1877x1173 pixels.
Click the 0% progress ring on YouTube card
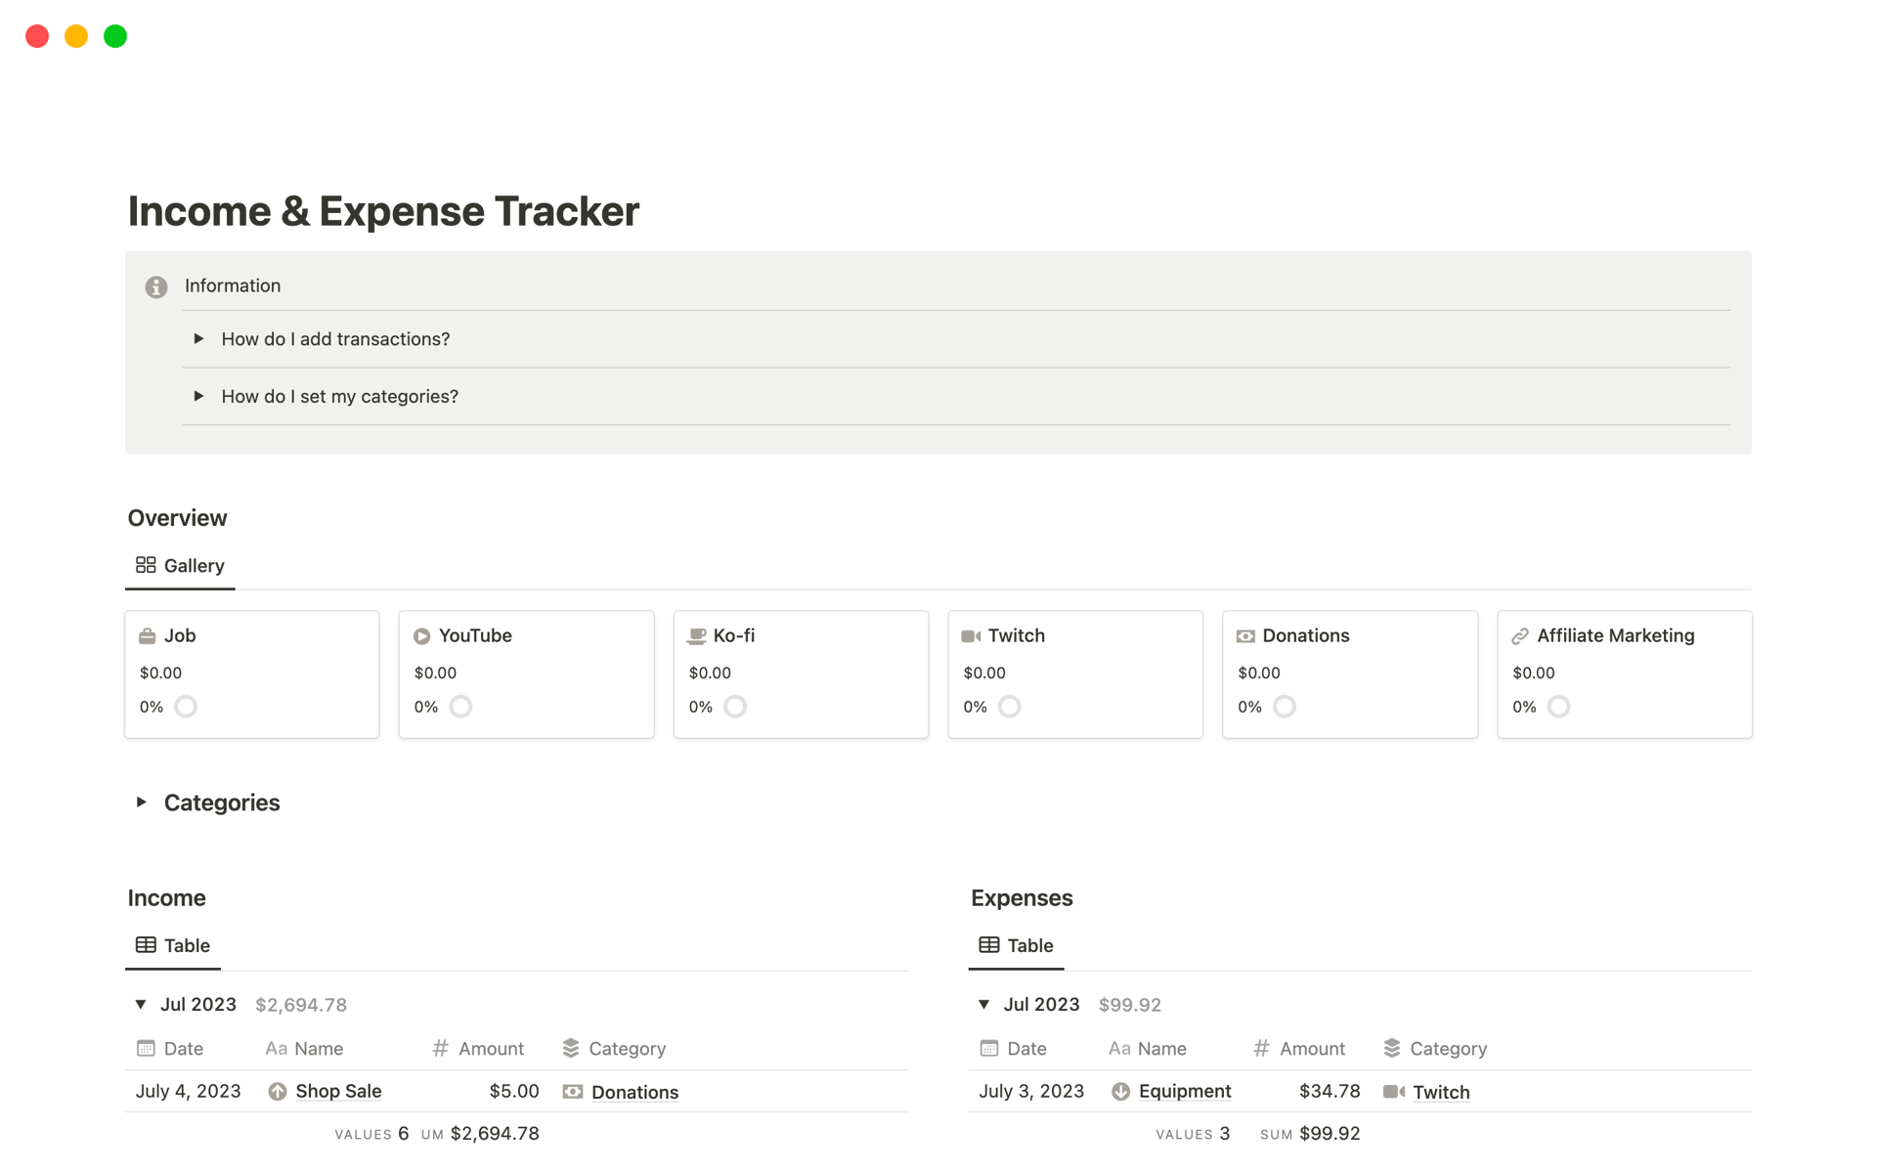(x=459, y=706)
